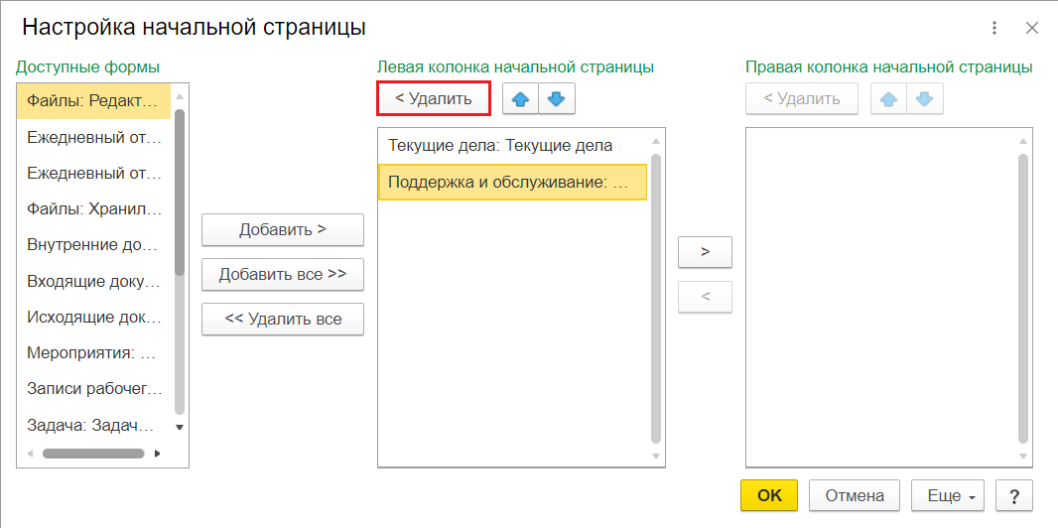Image resolution: width=1058 pixels, height=528 pixels.
Task: Click Добавить все >> button
Action: [x=283, y=275]
